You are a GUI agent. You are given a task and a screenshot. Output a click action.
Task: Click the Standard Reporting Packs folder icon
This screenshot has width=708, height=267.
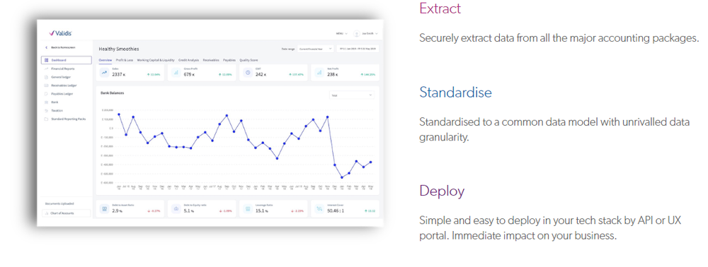(47, 119)
